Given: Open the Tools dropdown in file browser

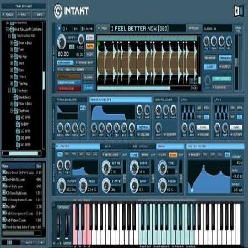Looking at the screenshot, I should pos(8,15).
